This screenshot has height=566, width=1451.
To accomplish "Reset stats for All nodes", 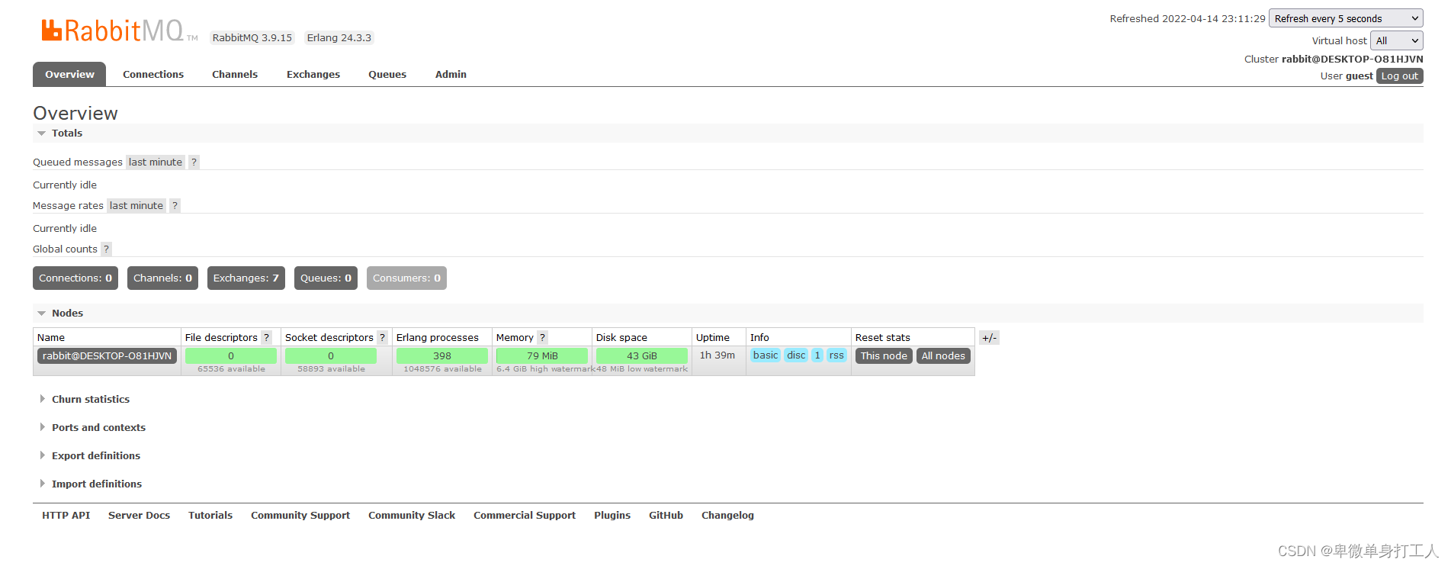I will pyautogui.click(x=943, y=355).
